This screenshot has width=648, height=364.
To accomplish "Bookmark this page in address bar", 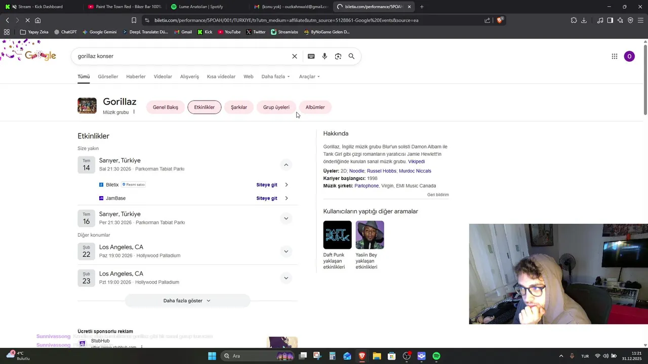I will coord(134,20).
